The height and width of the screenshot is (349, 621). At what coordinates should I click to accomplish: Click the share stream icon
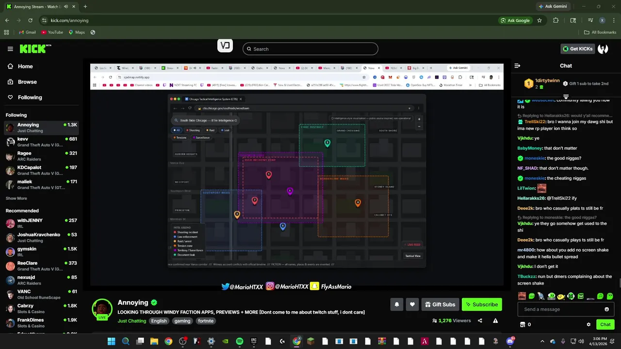pos(480,320)
